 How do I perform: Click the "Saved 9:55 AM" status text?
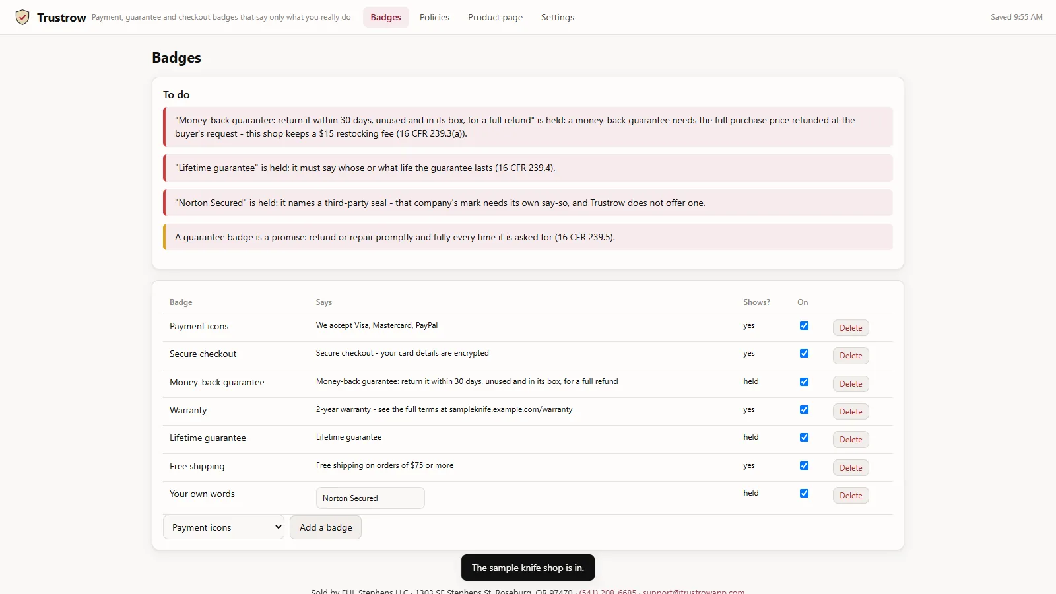point(1016,17)
